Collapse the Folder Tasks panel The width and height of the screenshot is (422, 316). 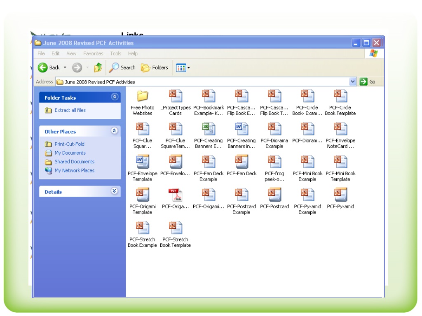point(115,97)
